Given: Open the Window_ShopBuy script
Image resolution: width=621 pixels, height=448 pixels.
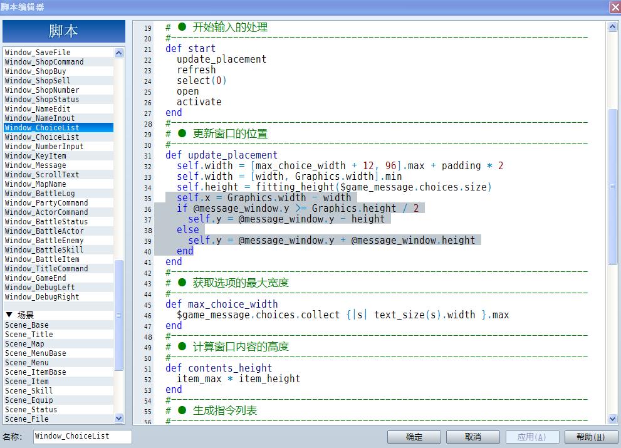Looking at the screenshot, I should click(59, 71).
